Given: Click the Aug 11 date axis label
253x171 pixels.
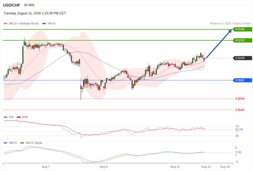Looking at the screenshot, I should (x=175, y=167).
